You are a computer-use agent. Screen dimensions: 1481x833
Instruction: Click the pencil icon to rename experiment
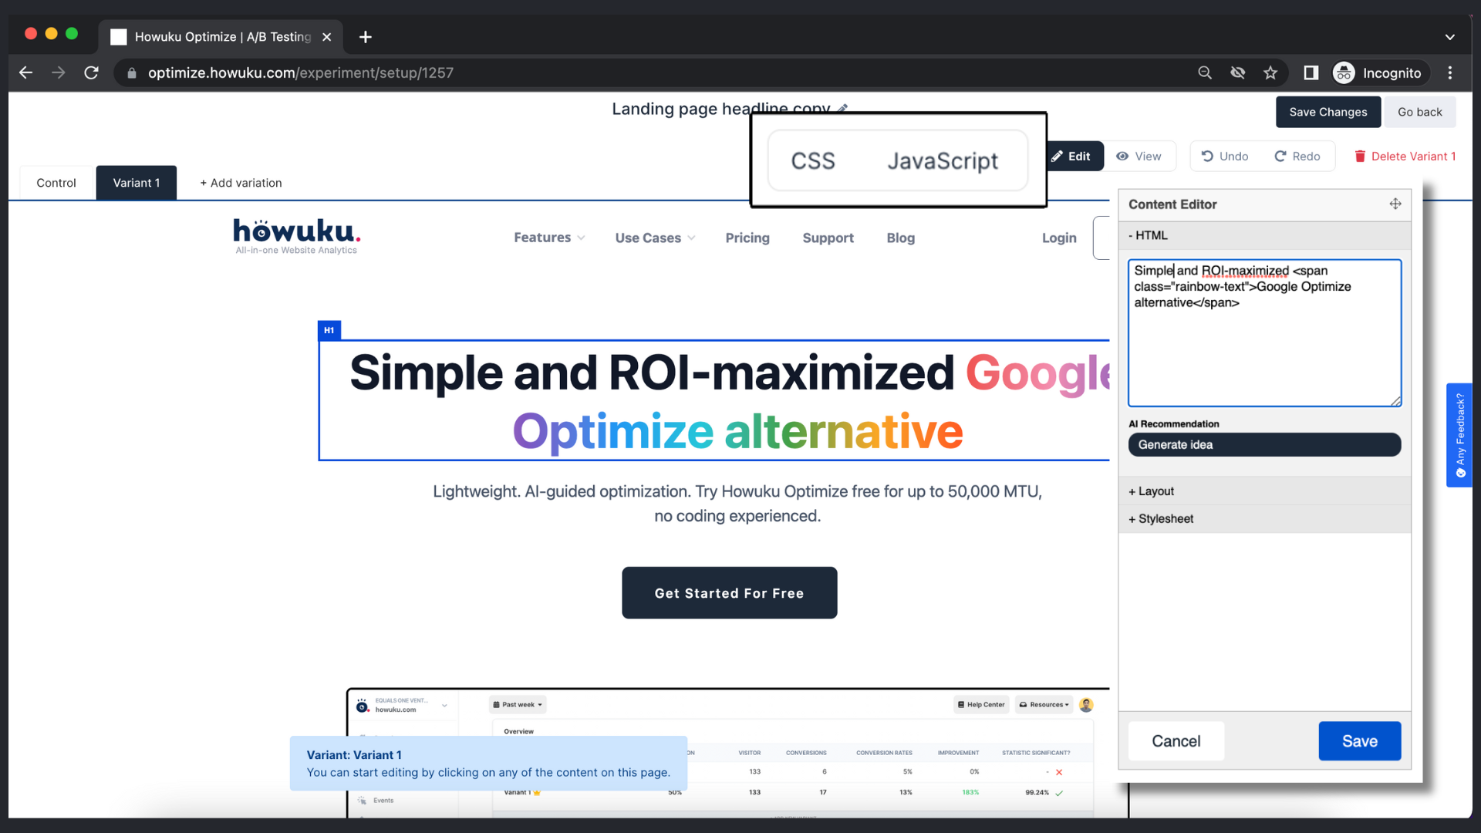pyautogui.click(x=842, y=109)
